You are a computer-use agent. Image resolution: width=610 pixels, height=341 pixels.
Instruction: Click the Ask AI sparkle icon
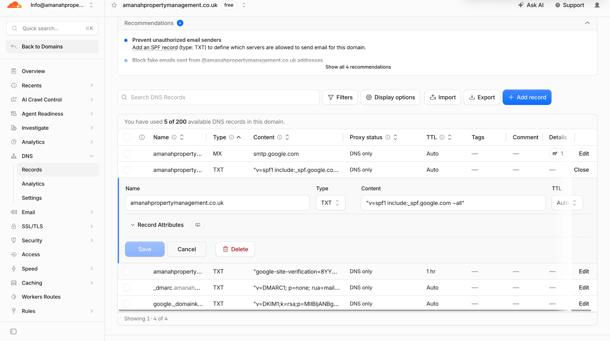tap(521, 5)
